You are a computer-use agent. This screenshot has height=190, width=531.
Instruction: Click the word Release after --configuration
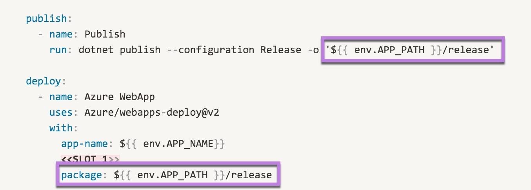tap(281, 50)
